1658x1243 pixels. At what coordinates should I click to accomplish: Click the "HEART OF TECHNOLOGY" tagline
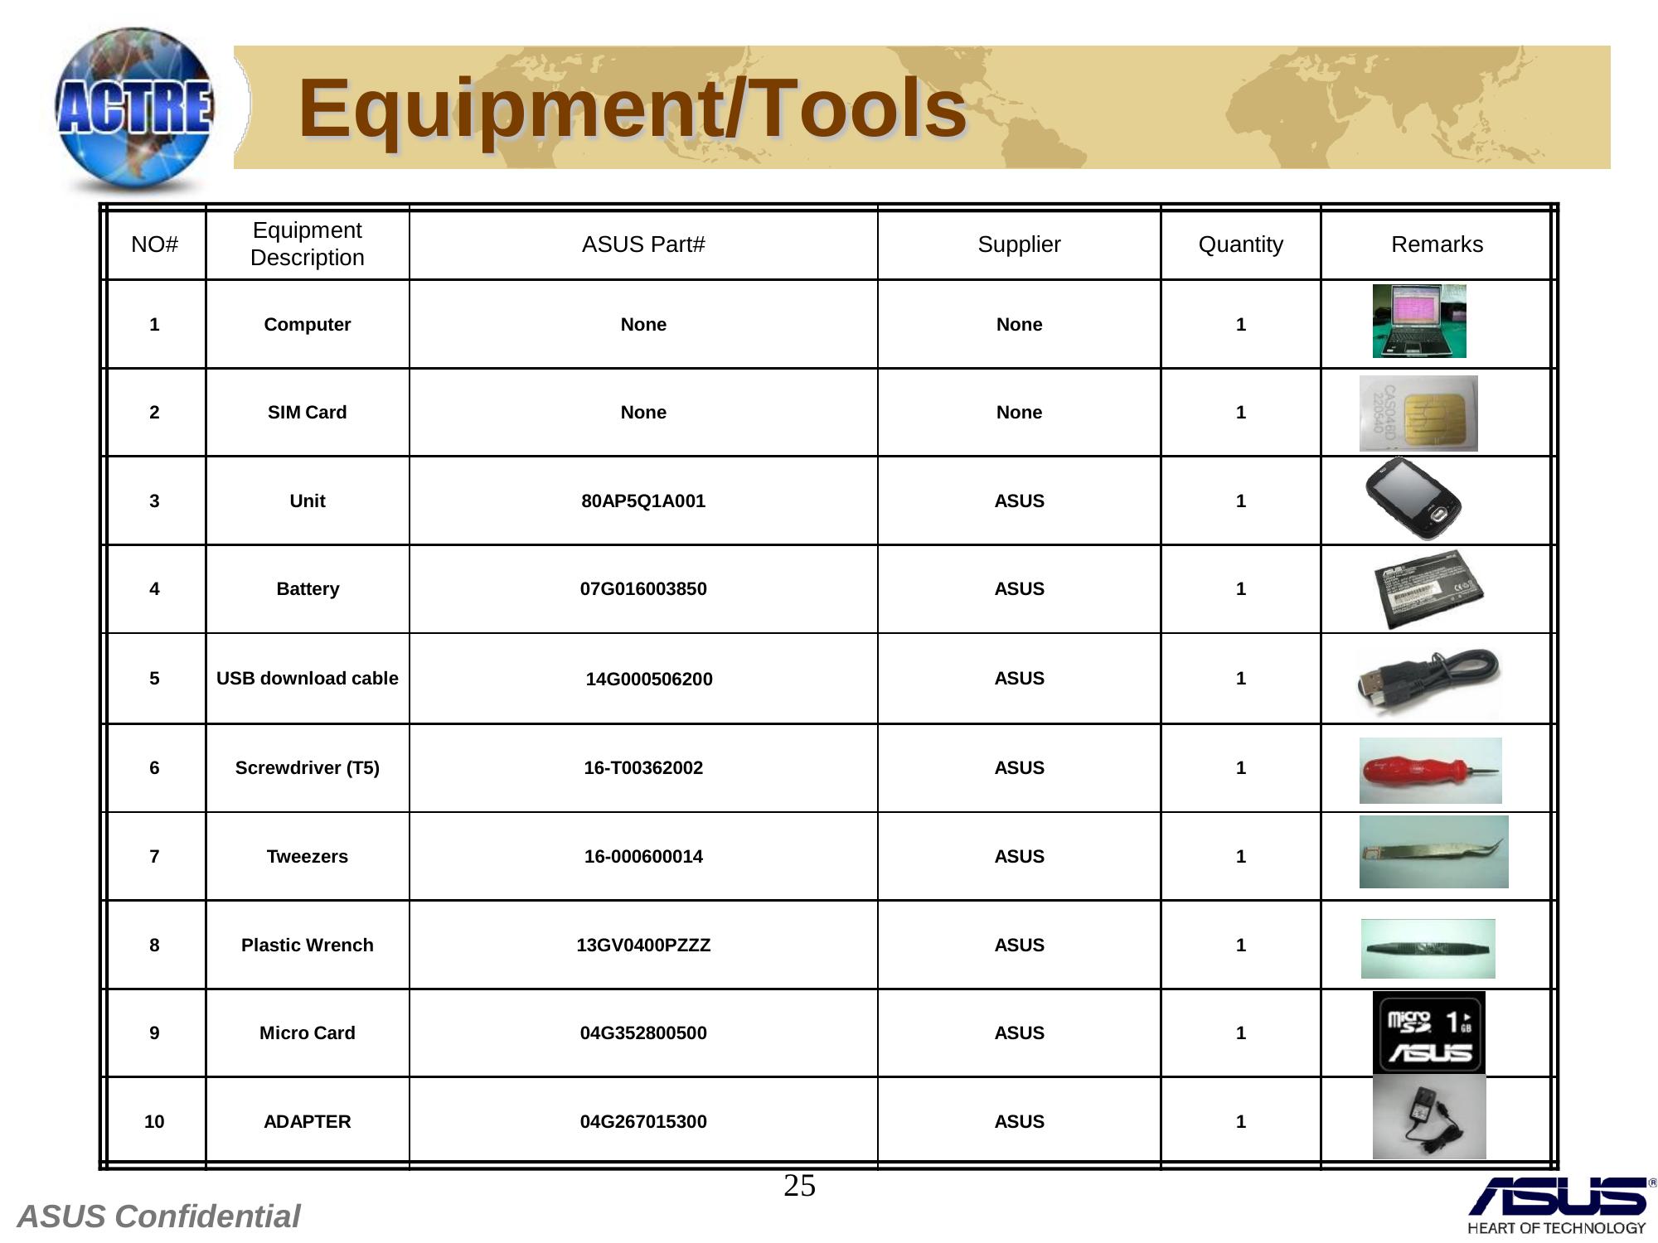coord(1556,1228)
